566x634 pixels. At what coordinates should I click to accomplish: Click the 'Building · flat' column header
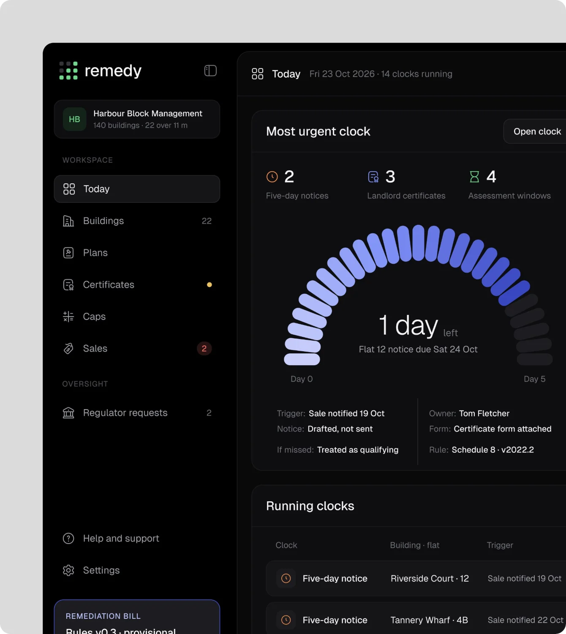415,545
